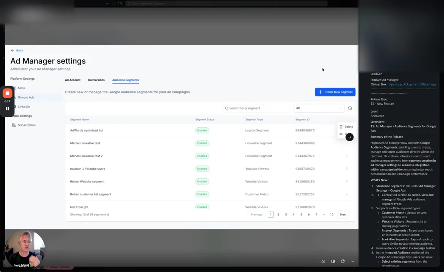
Task: Click the search magnifier icon
Action: pyautogui.click(x=227, y=108)
